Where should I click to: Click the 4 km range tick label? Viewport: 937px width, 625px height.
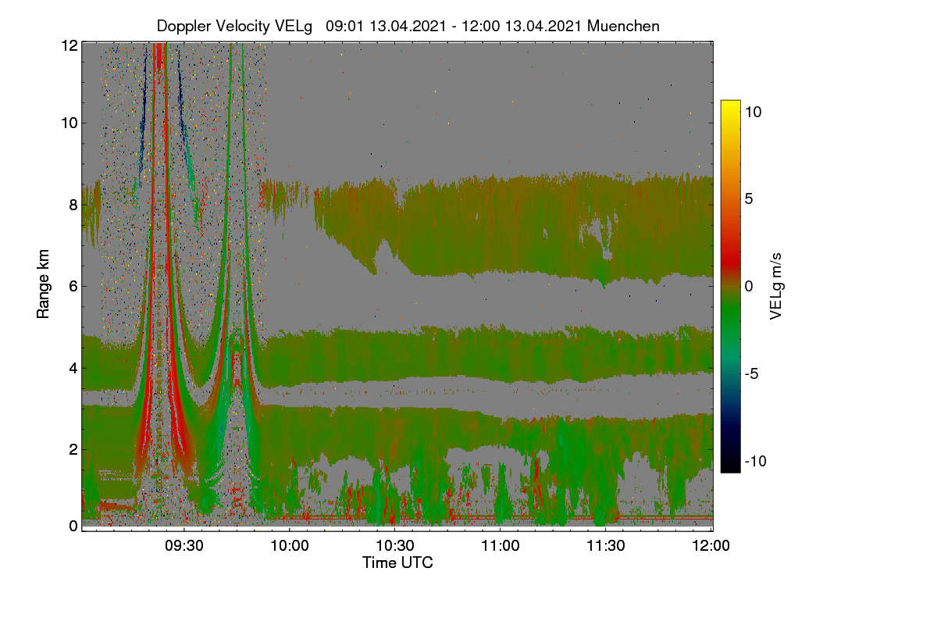click(73, 367)
